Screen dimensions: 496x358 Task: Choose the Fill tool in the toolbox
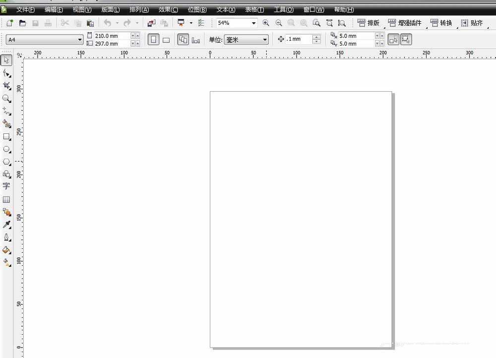pyautogui.click(x=6, y=250)
